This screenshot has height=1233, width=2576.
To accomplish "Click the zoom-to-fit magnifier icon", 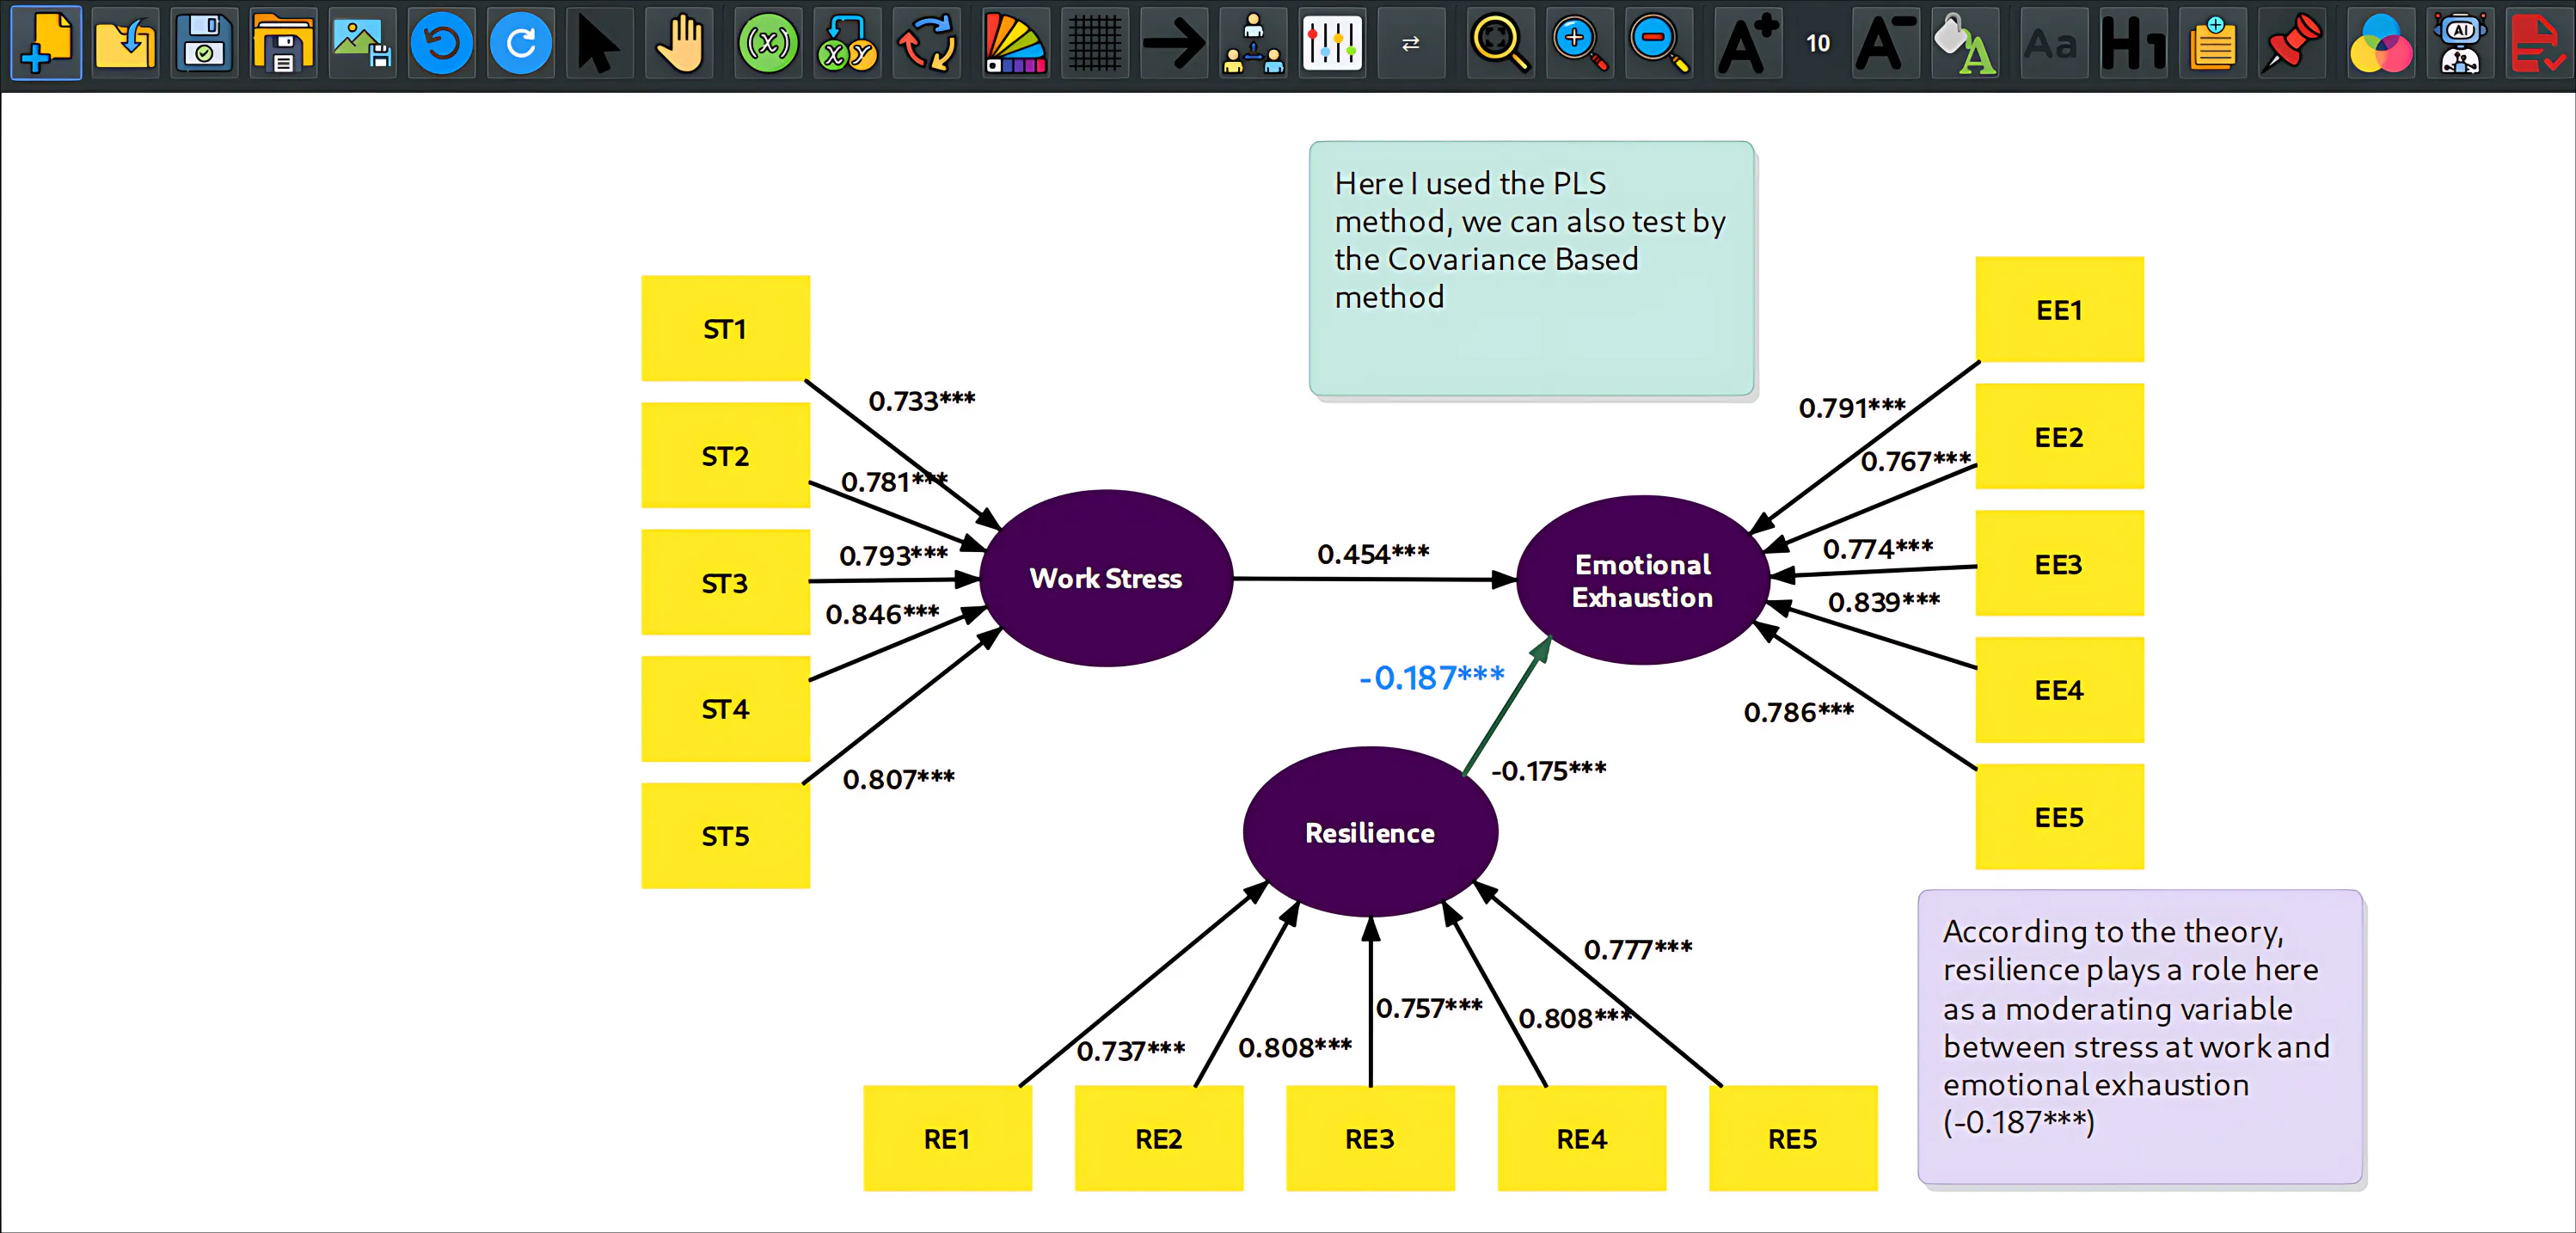I will [1500, 43].
